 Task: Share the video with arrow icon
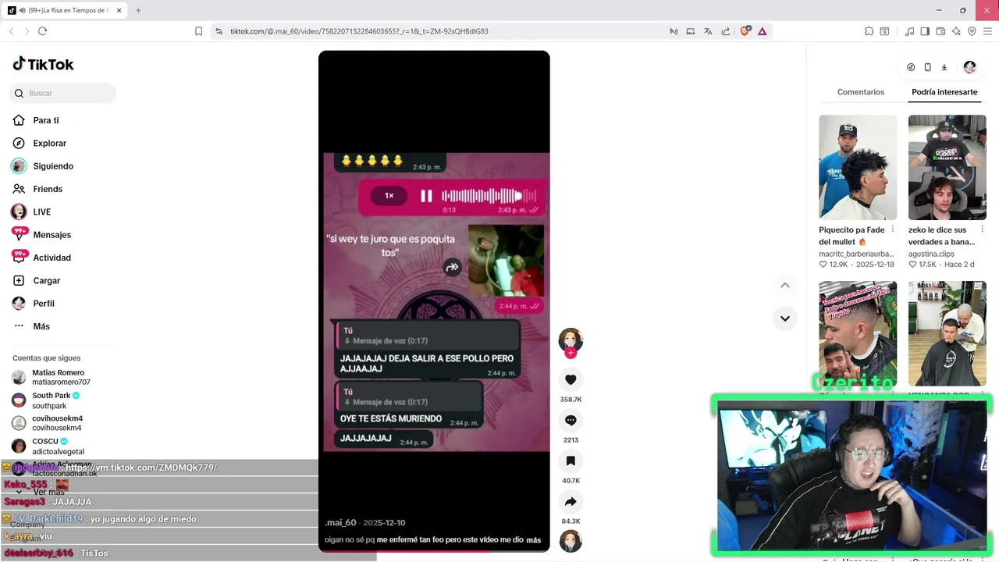[x=571, y=501]
